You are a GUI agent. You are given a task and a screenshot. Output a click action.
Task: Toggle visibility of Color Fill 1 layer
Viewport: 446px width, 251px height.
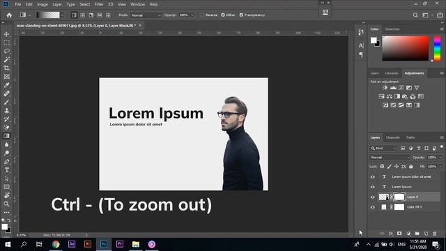373,207
